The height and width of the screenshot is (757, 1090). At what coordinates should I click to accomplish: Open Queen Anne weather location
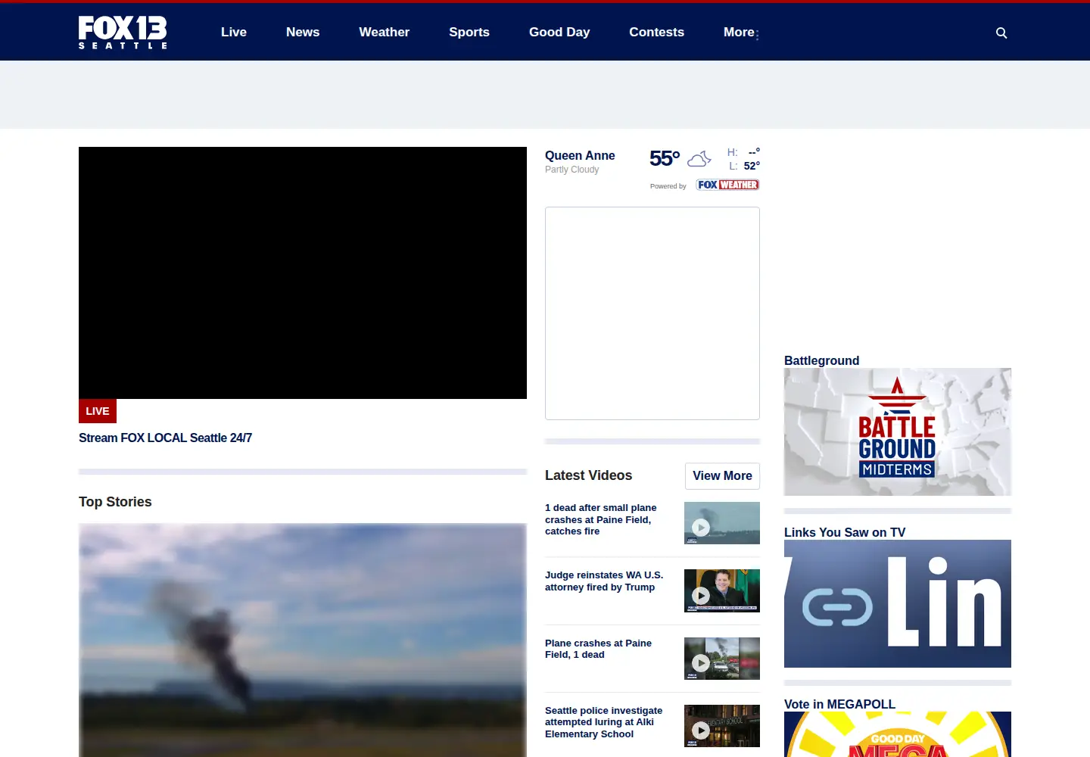click(580, 155)
